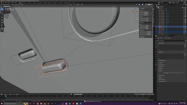Select the Rotate tool in toolbar

coord(2,17)
